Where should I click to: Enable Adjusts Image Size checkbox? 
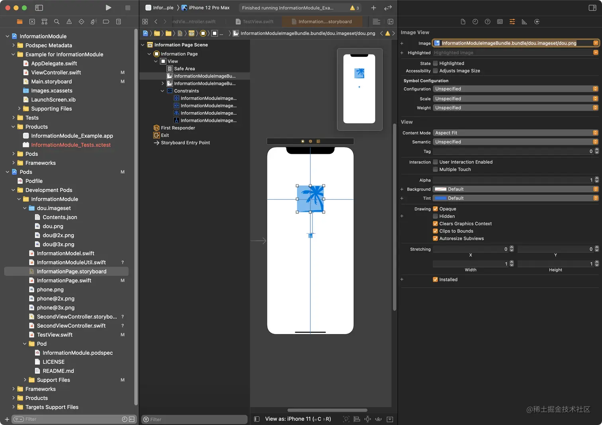pyautogui.click(x=435, y=71)
